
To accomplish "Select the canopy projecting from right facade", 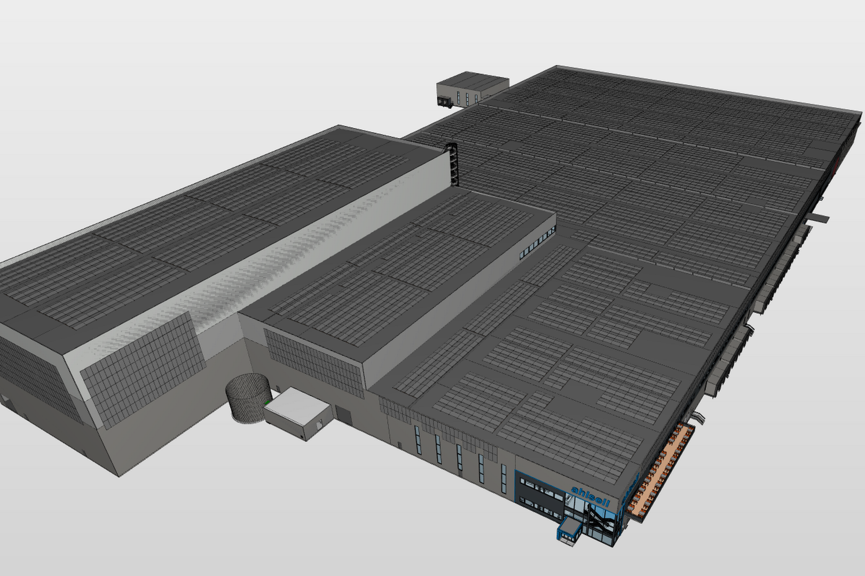I will (x=820, y=218).
